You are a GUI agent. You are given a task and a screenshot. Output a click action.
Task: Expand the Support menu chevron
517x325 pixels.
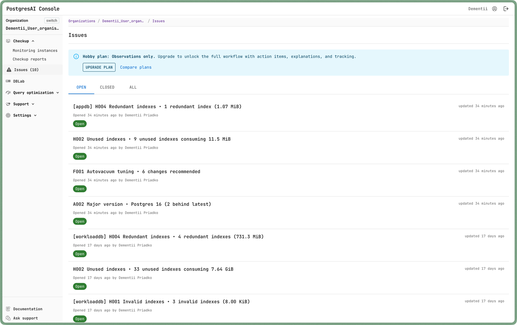[33, 104]
